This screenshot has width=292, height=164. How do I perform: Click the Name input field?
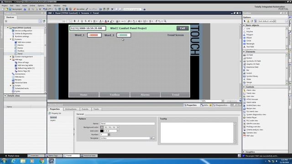click(127, 123)
